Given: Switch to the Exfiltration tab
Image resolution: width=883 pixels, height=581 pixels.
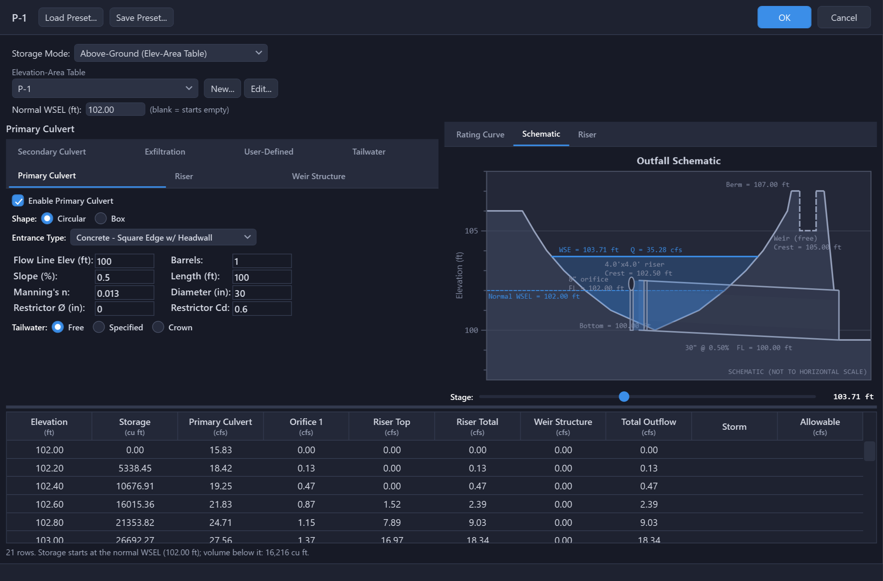Looking at the screenshot, I should (x=165, y=152).
